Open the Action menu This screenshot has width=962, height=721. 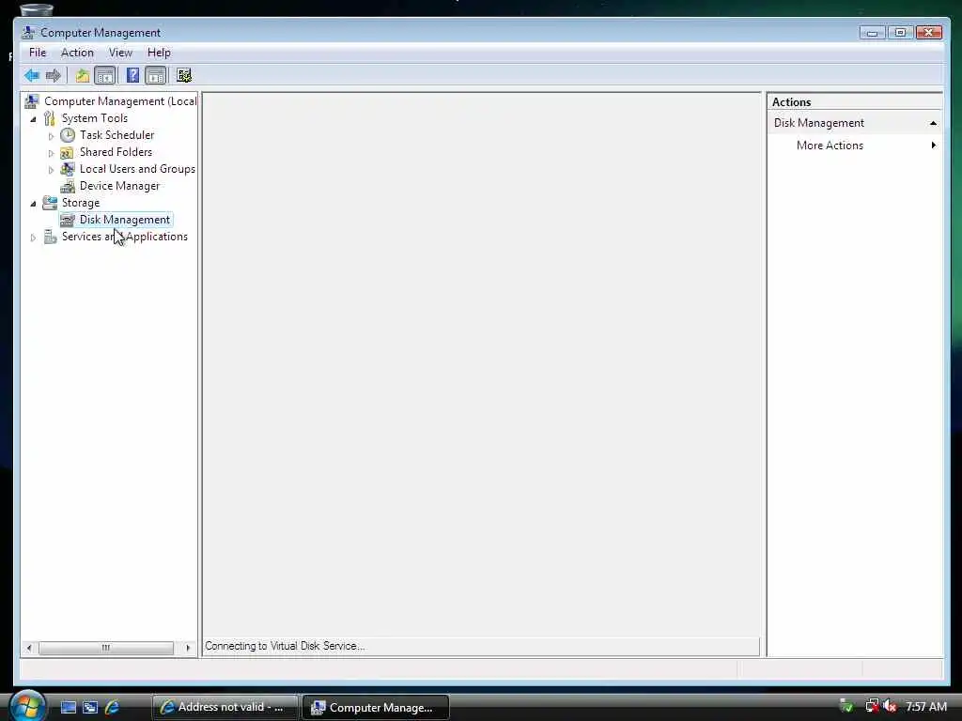click(x=77, y=53)
